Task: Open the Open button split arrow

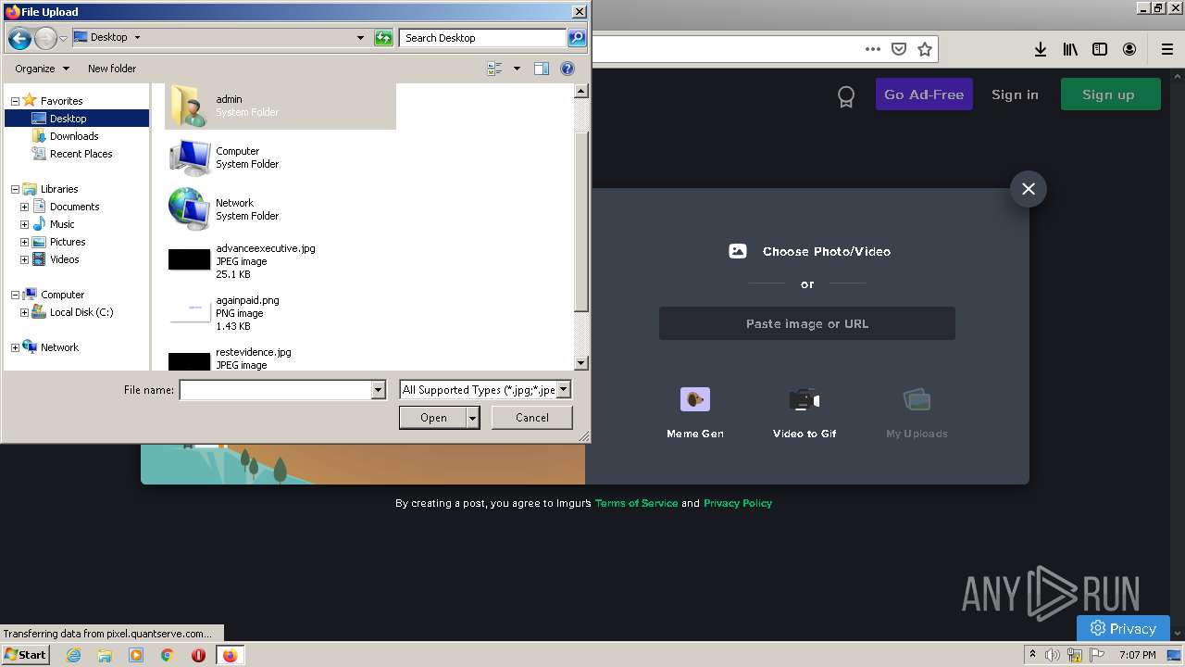Action: [x=473, y=418]
